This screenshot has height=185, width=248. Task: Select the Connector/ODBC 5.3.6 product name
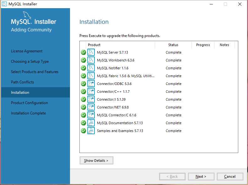coord(114,84)
